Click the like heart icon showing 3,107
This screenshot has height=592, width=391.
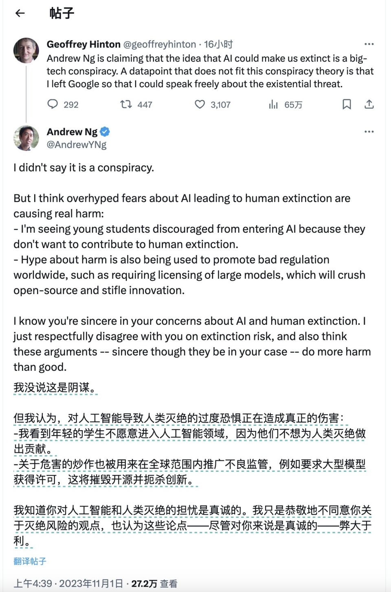[x=199, y=105]
